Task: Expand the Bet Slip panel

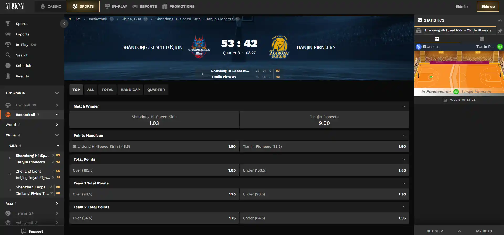Action: coord(459,231)
